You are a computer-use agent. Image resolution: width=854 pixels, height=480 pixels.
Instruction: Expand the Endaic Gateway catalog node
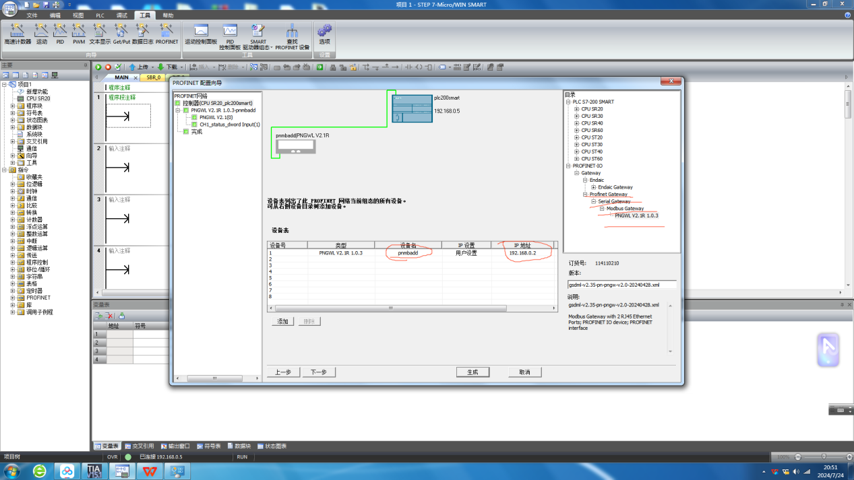(593, 187)
